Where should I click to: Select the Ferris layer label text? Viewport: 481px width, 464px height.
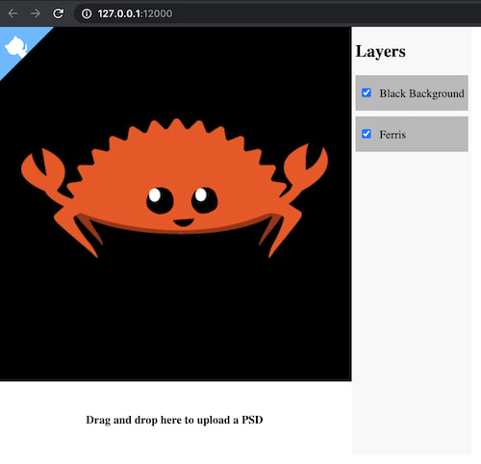pos(392,135)
